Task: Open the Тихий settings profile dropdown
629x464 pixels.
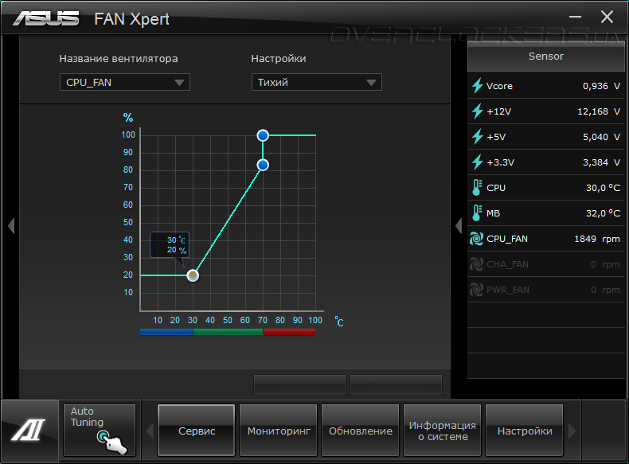Action: tap(317, 82)
